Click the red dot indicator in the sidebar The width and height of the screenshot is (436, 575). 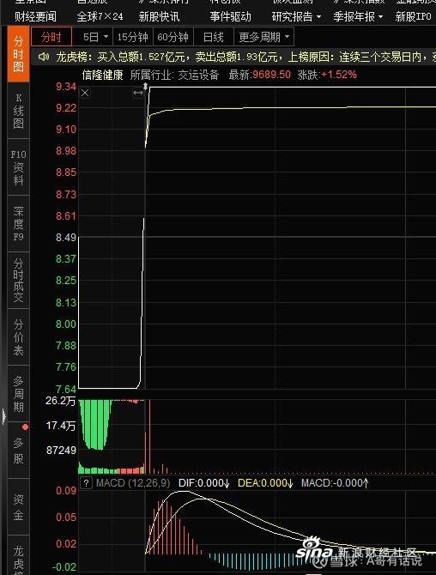point(25,427)
